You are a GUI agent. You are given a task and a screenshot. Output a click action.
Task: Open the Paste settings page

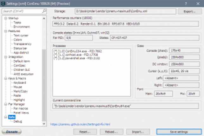17,96
